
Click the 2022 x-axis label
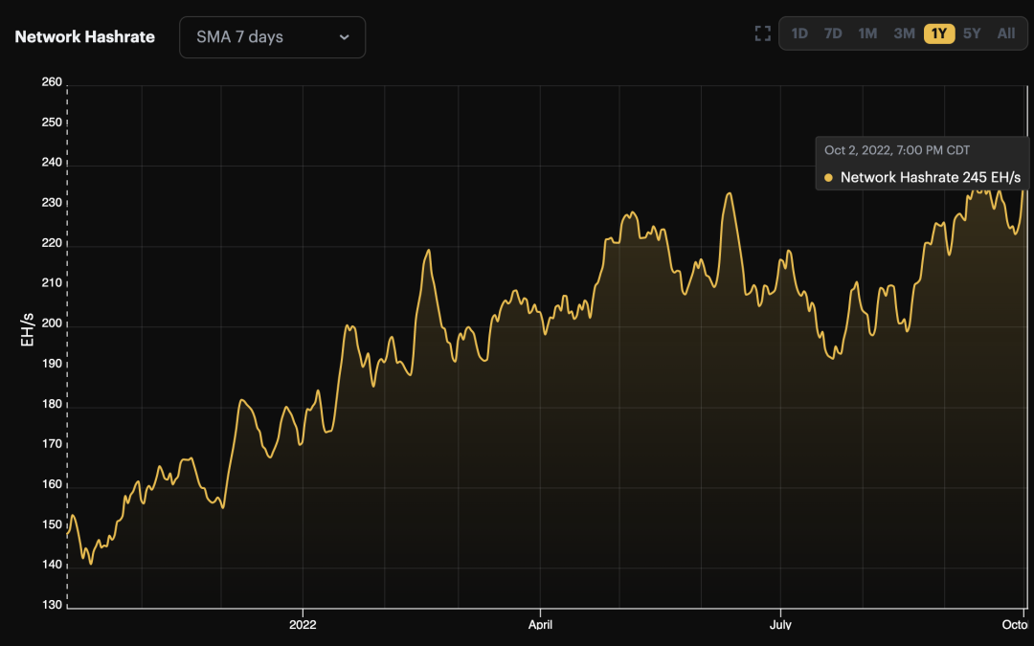point(303,624)
